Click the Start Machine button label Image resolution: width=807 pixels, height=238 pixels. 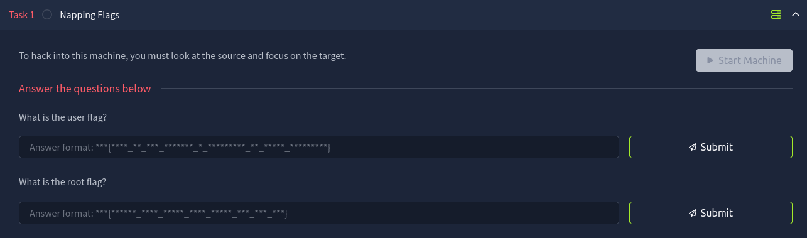tap(750, 60)
